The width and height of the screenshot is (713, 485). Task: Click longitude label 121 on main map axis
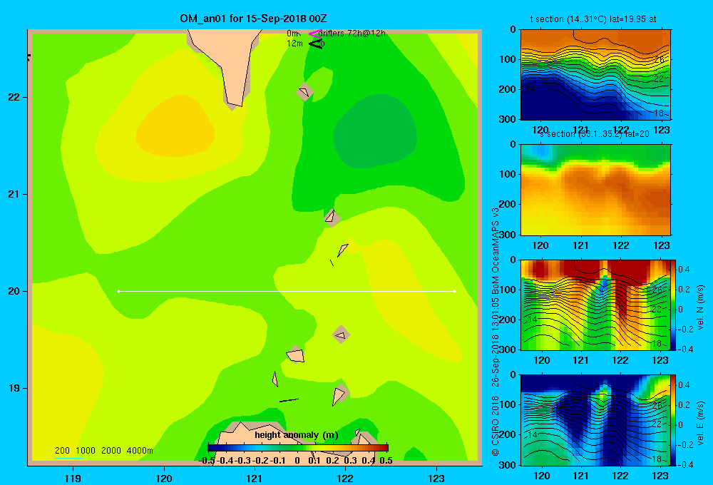[x=255, y=479]
